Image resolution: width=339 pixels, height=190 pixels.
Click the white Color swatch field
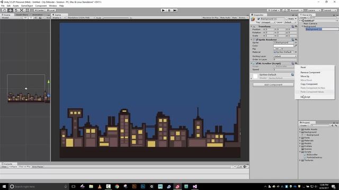[283, 46]
